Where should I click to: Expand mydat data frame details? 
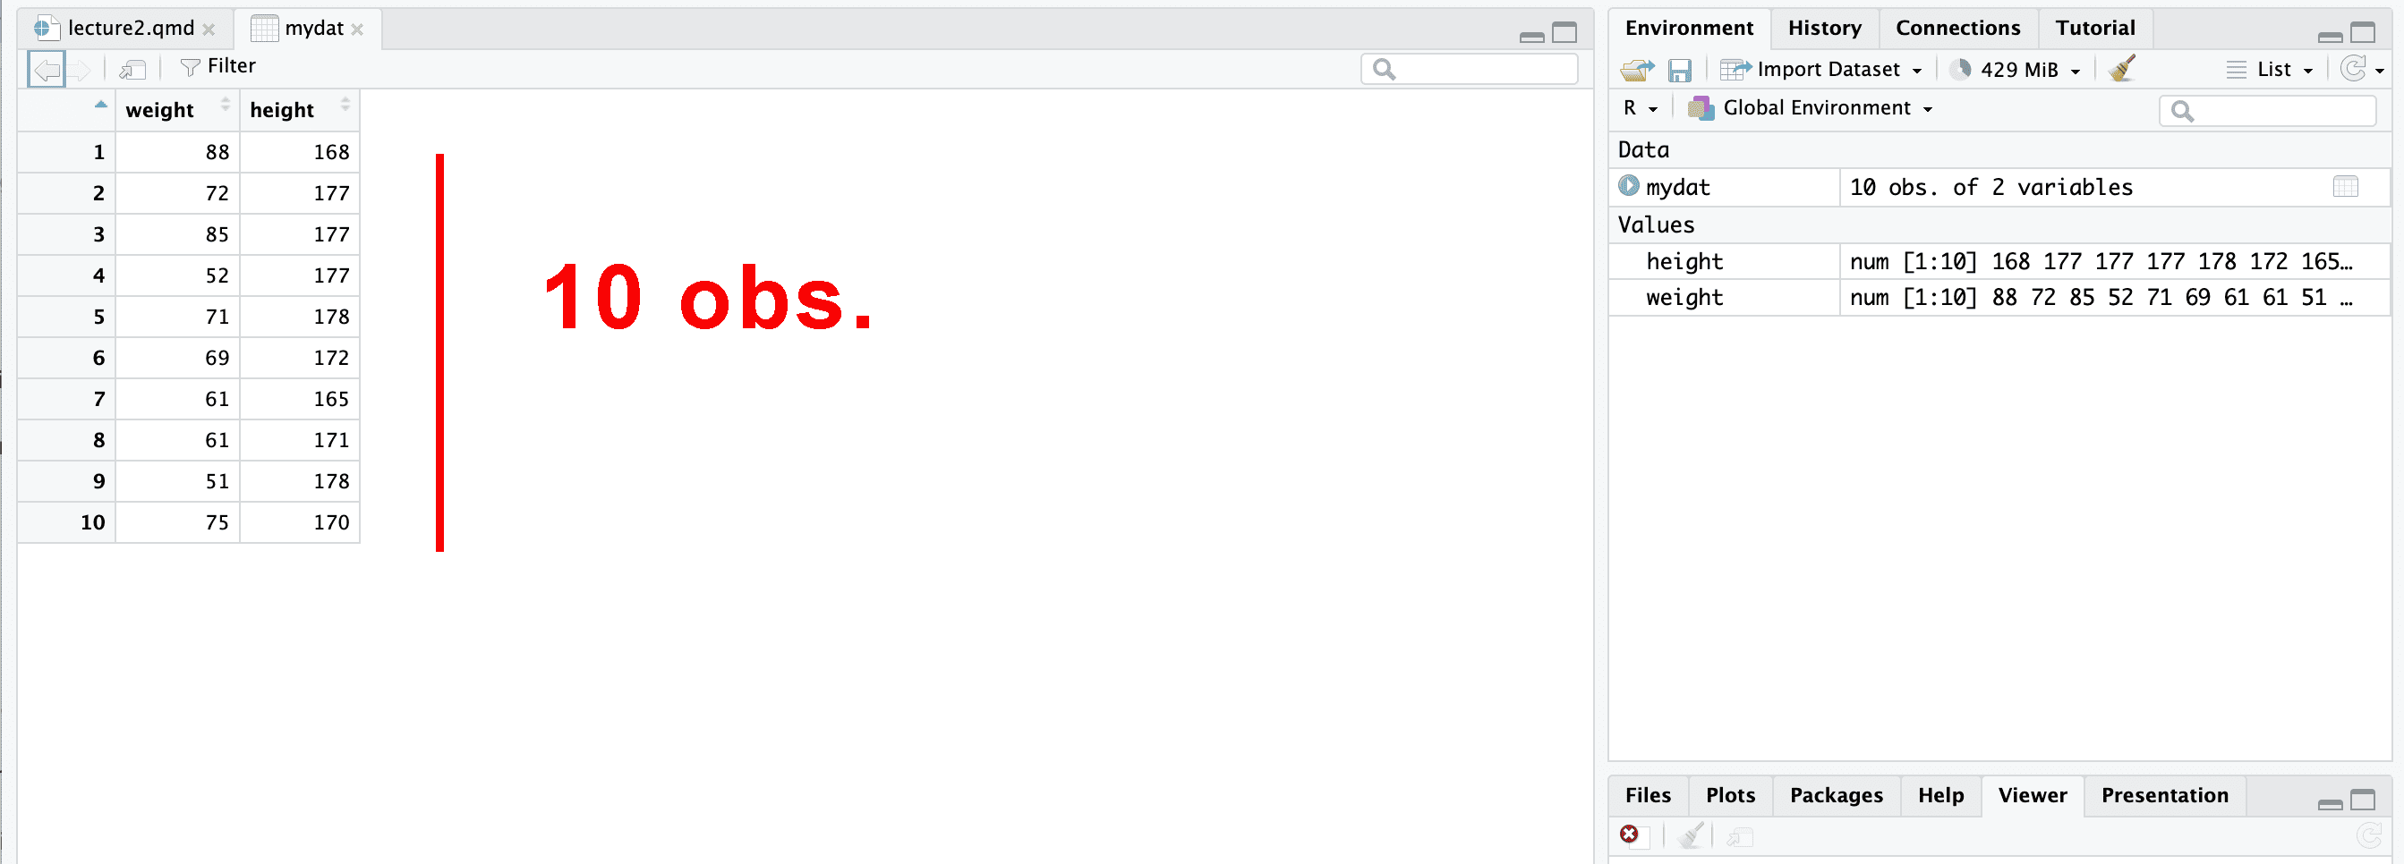pos(1629,187)
